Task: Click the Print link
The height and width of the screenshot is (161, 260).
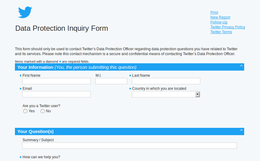Action: [214, 12]
